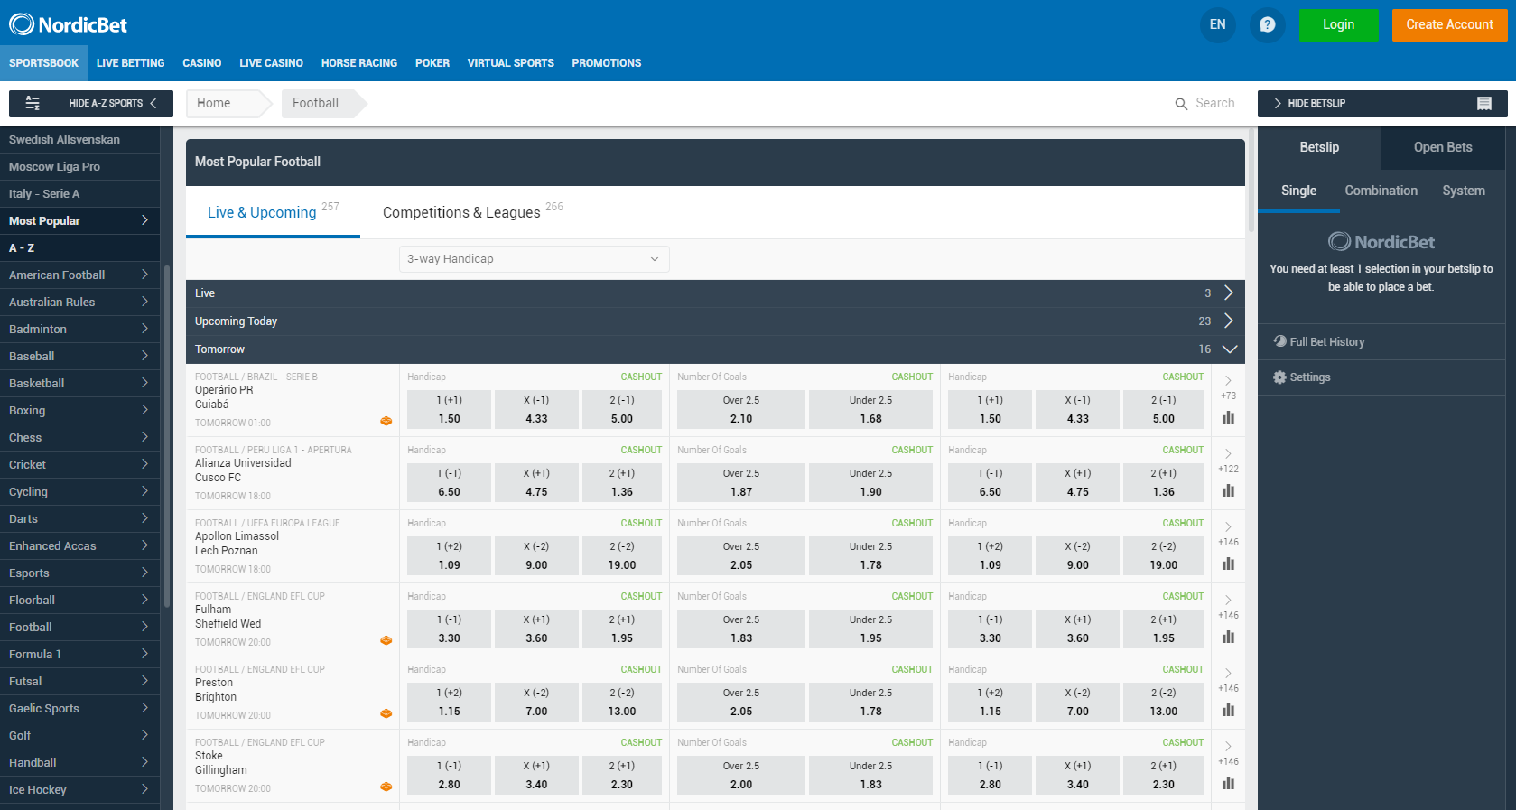Select Operário PR Over 2.5 odds 2.10

point(740,409)
